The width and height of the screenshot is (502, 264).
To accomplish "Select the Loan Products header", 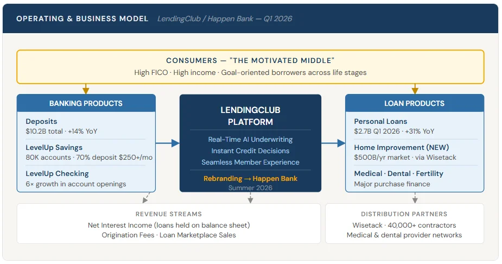I will (415, 103).
